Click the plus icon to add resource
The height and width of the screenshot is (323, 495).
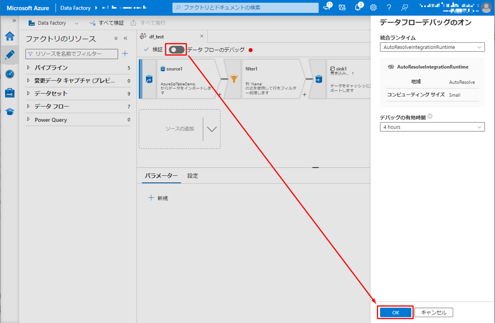click(125, 54)
